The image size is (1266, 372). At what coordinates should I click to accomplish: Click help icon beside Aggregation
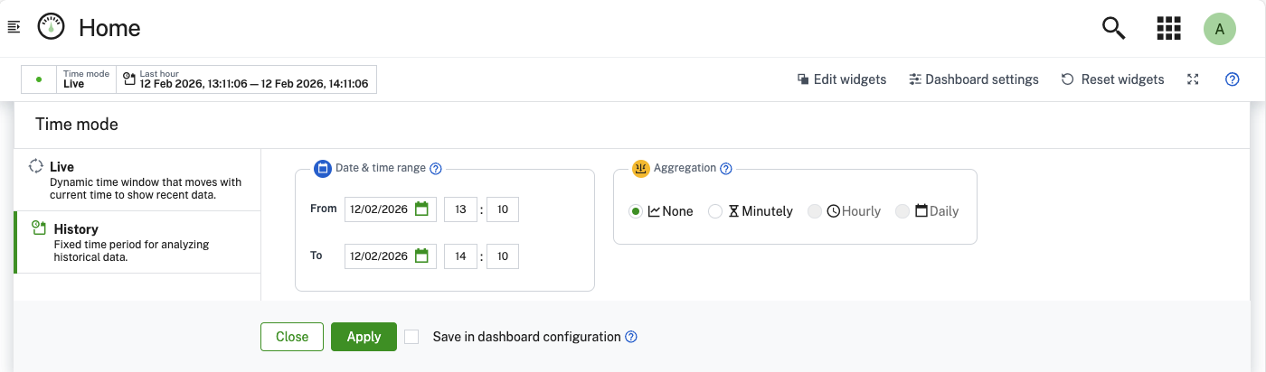(725, 168)
